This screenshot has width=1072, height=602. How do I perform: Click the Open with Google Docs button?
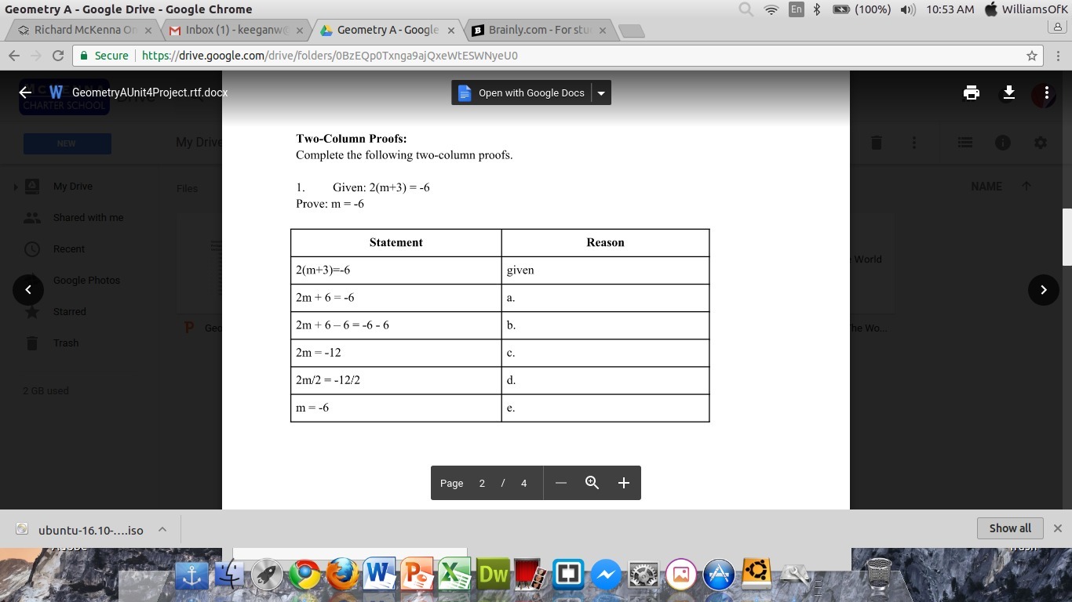coord(521,92)
